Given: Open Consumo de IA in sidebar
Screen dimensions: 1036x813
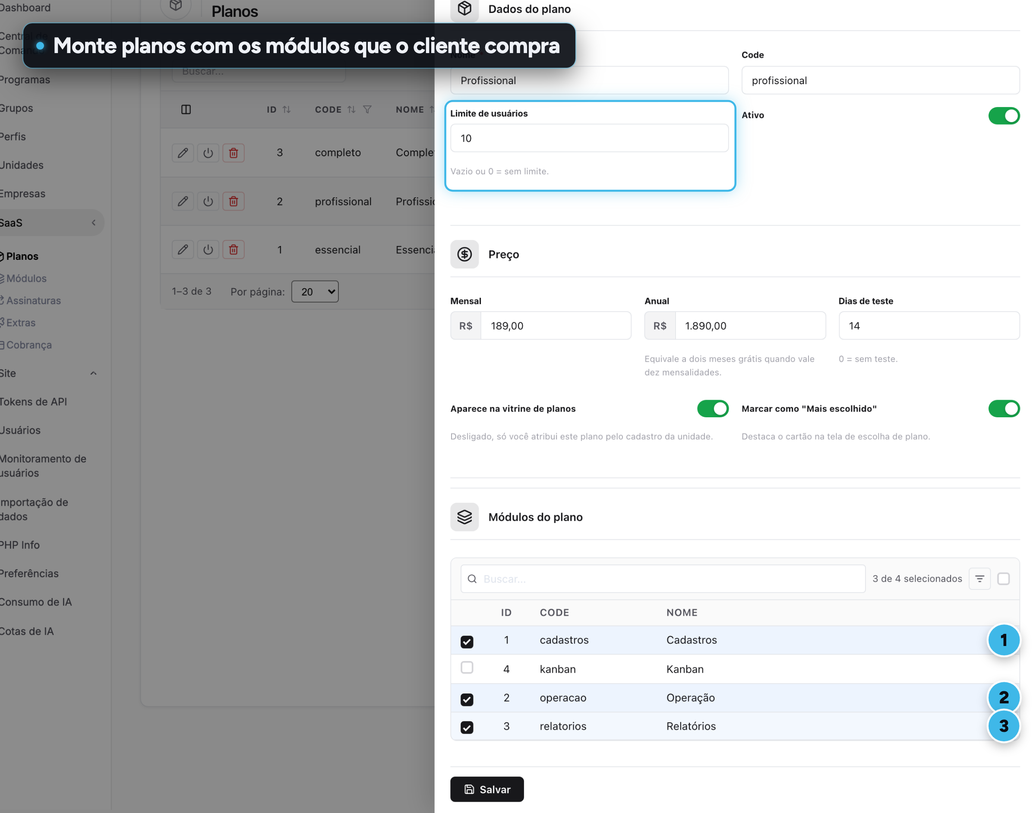Looking at the screenshot, I should pos(36,602).
